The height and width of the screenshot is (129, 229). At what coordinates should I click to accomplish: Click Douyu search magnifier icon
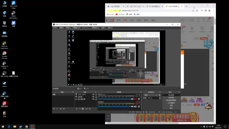coord(192,20)
